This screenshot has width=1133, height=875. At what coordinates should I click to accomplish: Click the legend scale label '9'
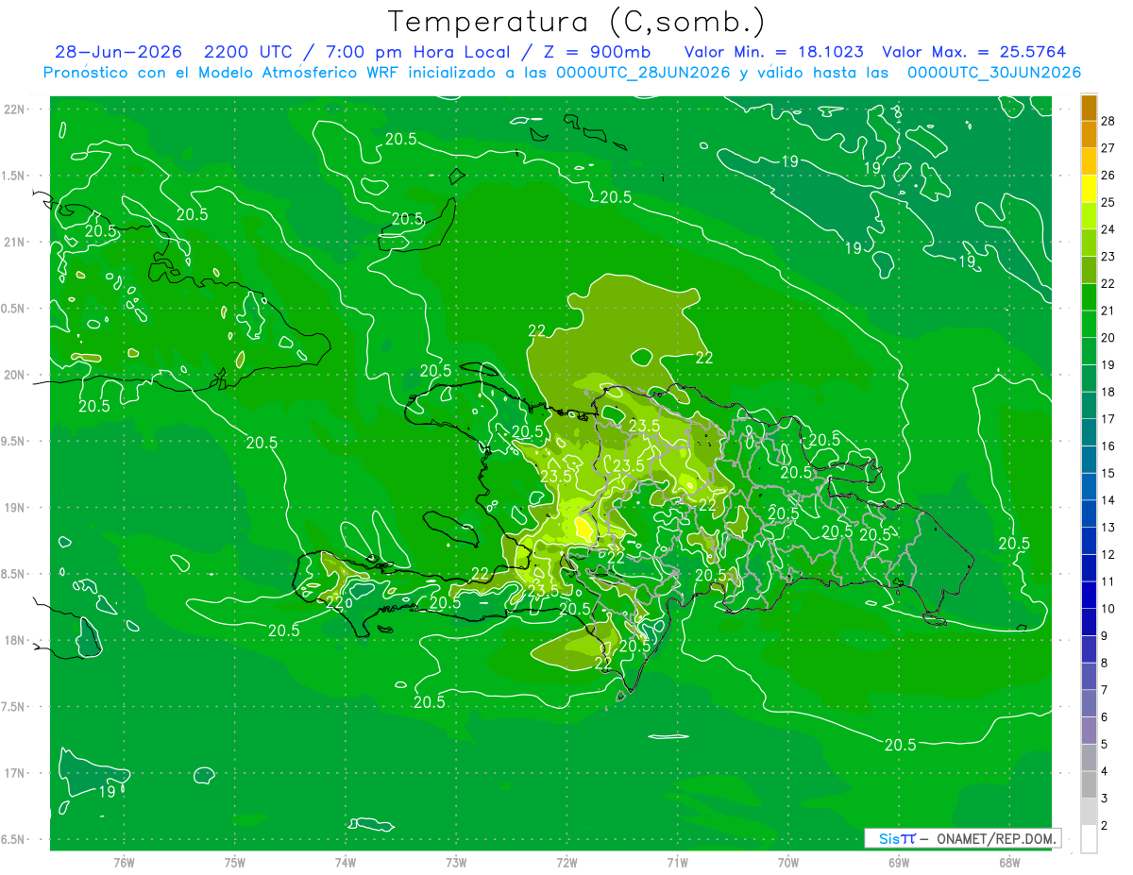coord(1106,636)
